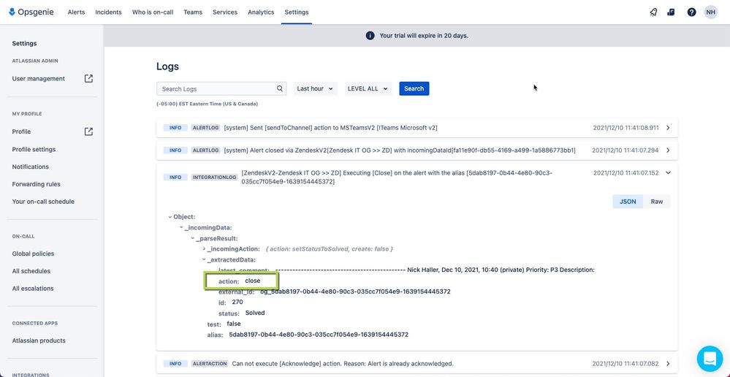Open external link icon beside Profile
The width and height of the screenshot is (730, 377).
tap(88, 132)
